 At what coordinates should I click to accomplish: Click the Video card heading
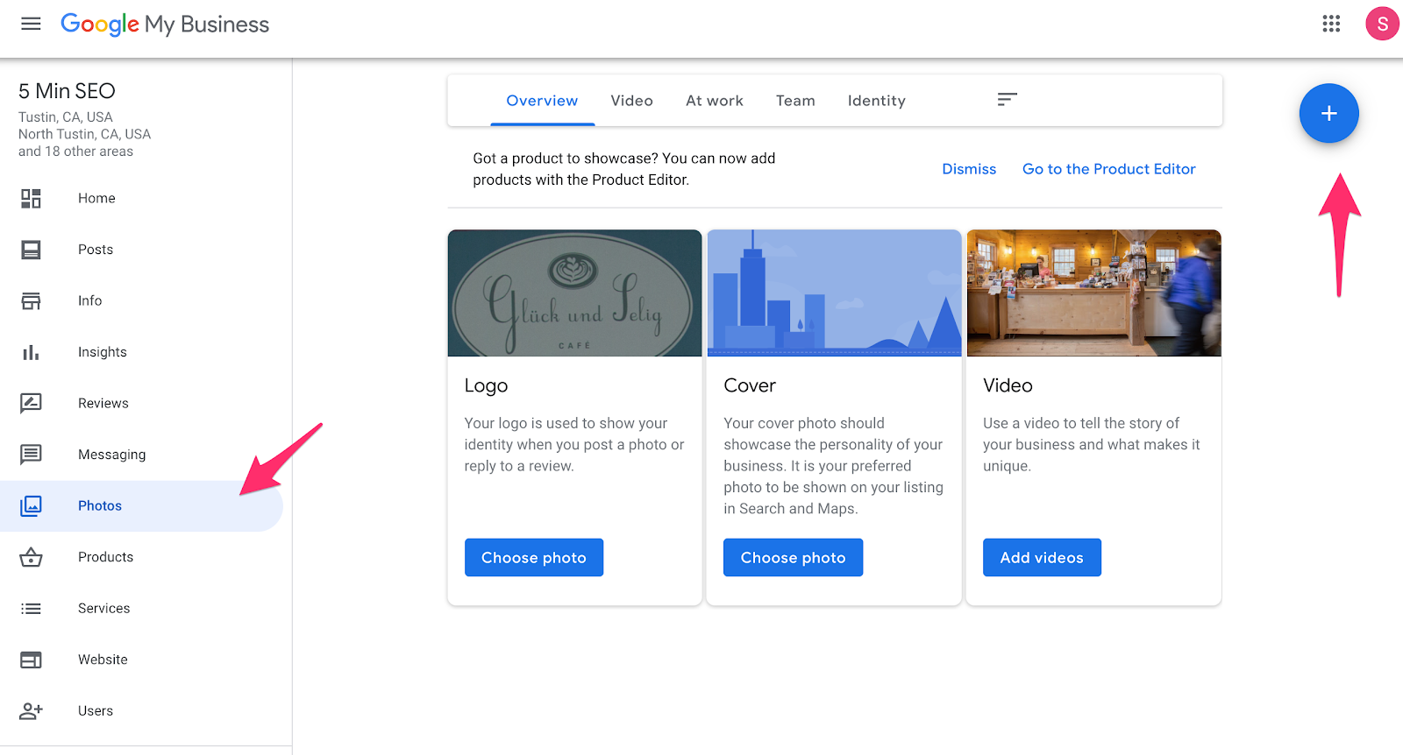coord(1008,385)
